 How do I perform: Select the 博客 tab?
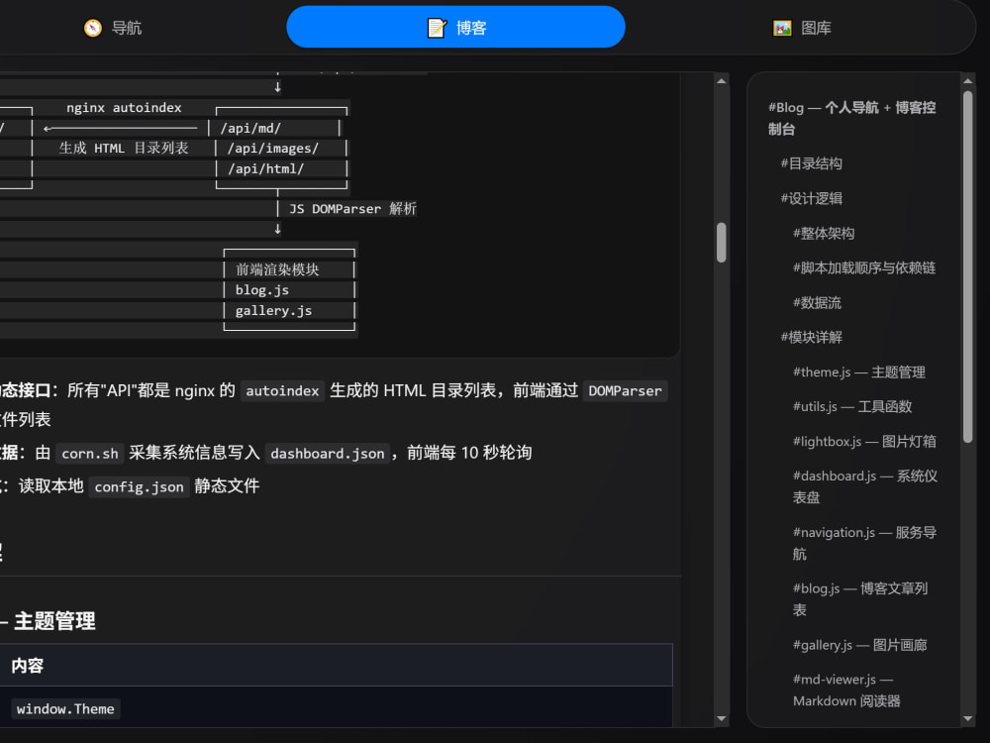point(455,27)
